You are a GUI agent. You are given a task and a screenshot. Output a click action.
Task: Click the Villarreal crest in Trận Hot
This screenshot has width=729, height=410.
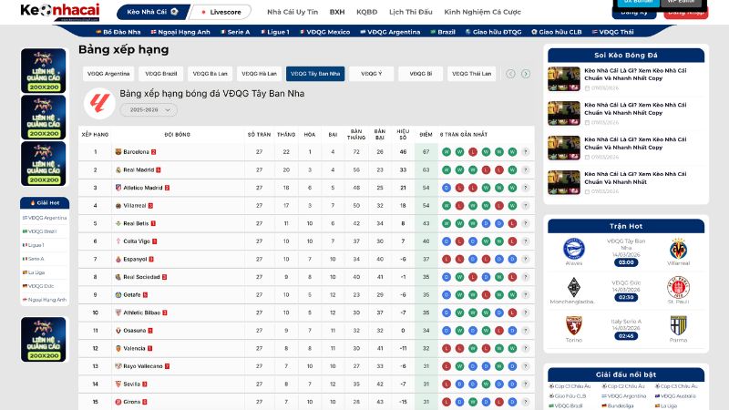[x=678, y=249]
